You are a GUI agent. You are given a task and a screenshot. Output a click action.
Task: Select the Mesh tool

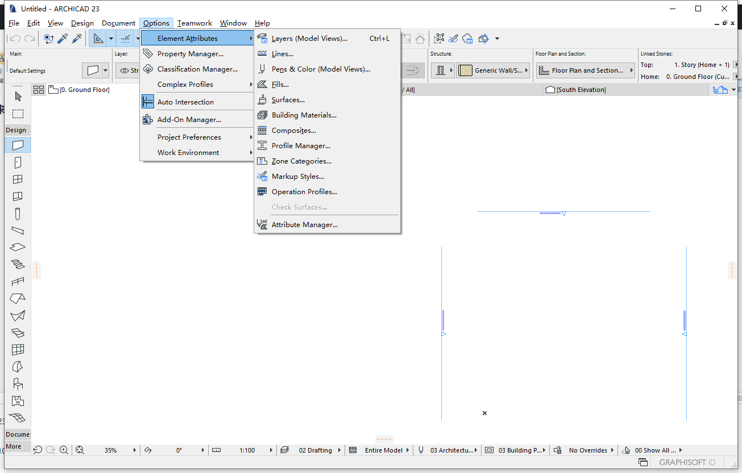[x=18, y=418]
